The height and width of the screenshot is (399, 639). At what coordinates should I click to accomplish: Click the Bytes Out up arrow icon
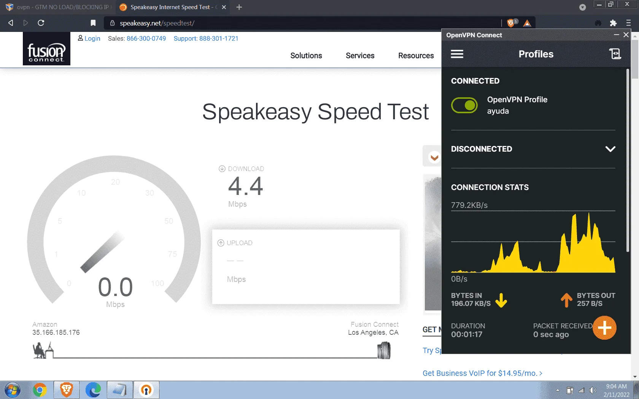pyautogui.click(x=566, y=300)
